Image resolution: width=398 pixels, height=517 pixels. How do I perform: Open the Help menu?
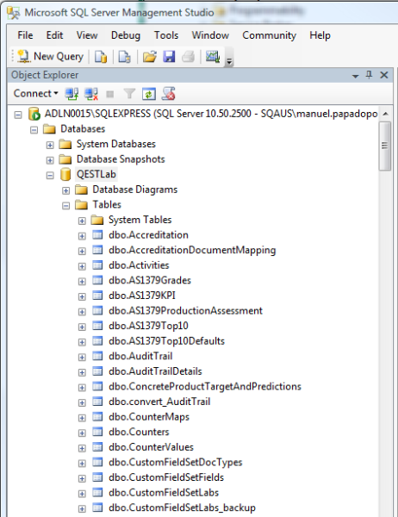click(x=320, y=35)
